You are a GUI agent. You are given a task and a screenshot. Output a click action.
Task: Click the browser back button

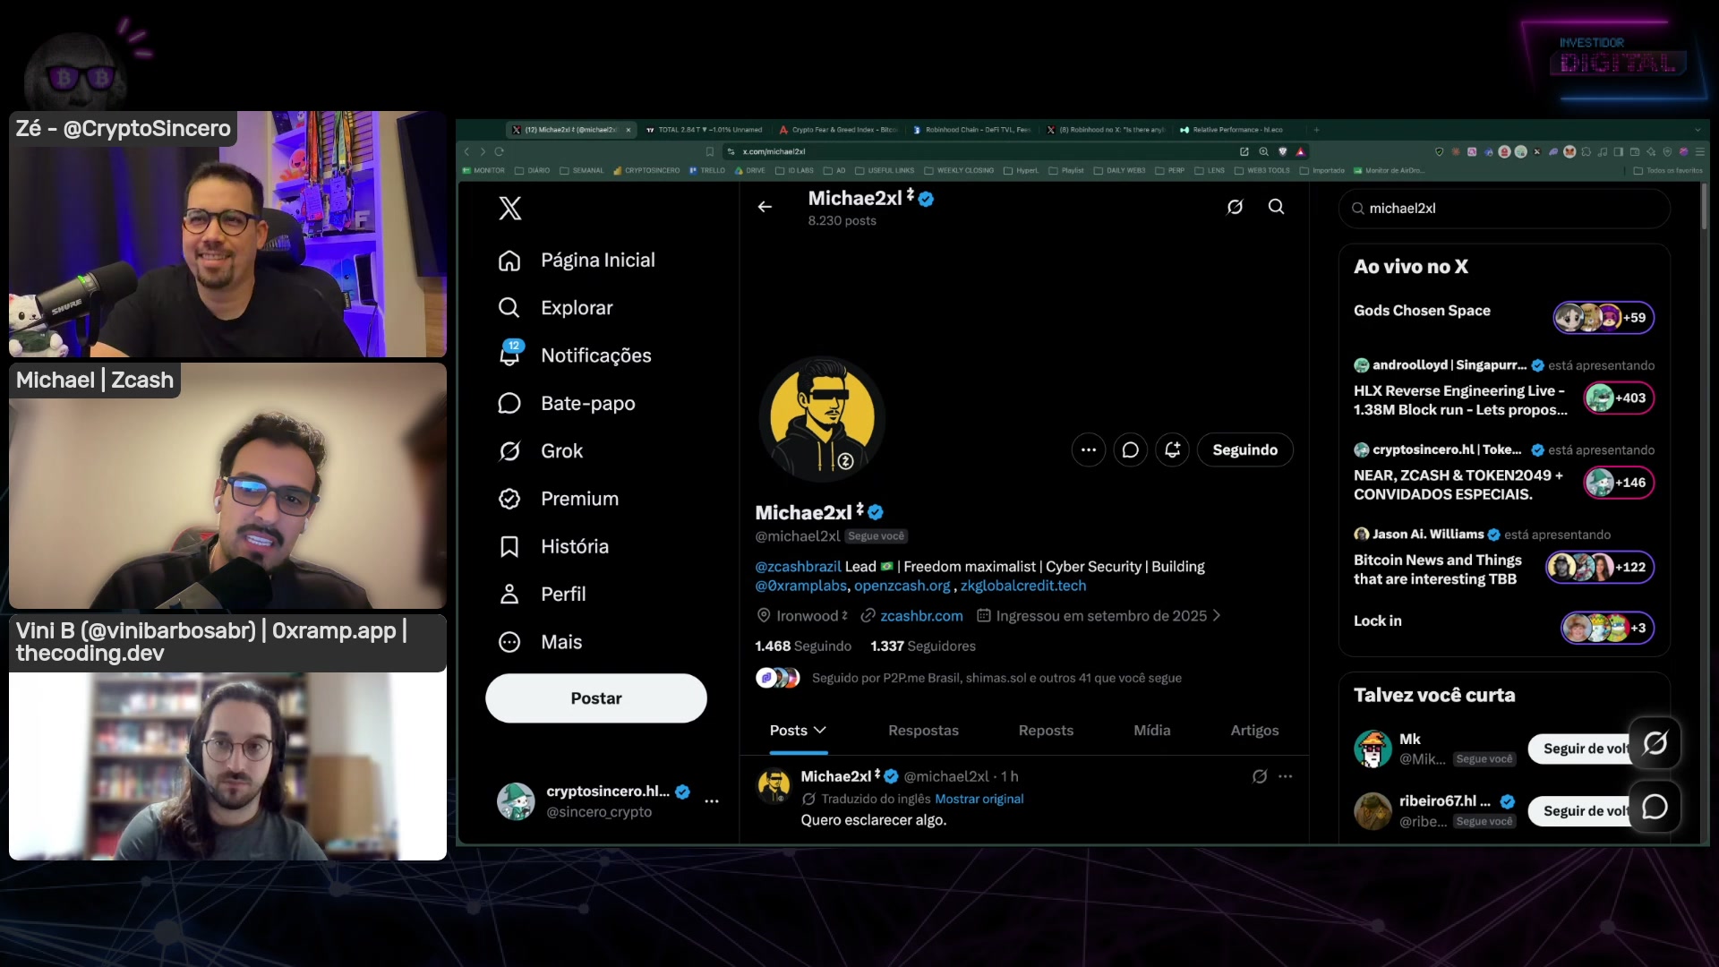(466, 152)
